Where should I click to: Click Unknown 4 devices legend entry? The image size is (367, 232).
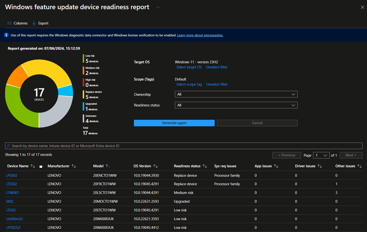click(91, 119)
